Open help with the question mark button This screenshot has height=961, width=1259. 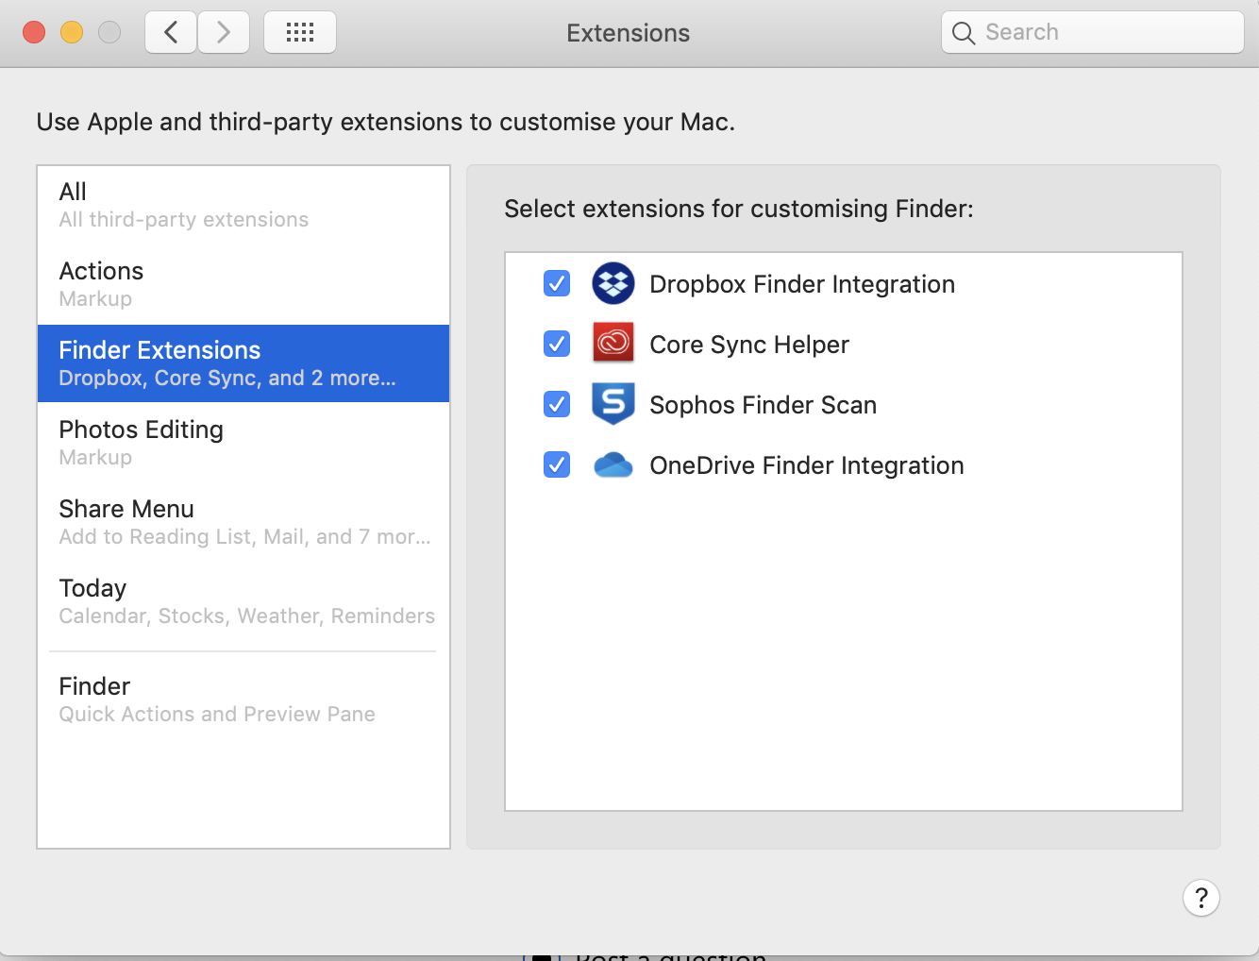point(1201,898)
